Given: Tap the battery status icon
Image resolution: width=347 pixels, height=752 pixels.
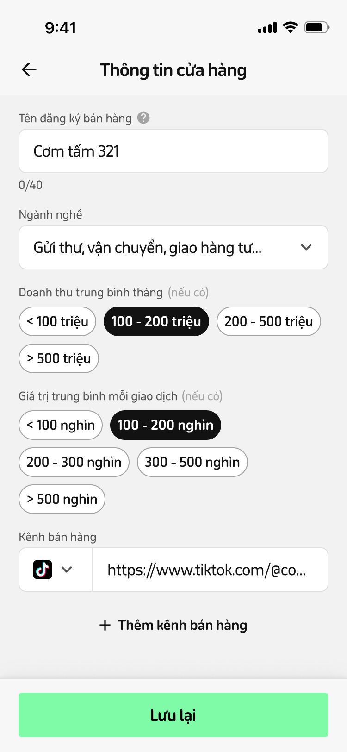Looking at the screenshot, I should coord(316,27).
